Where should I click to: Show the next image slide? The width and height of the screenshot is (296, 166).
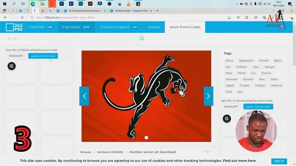209,96
